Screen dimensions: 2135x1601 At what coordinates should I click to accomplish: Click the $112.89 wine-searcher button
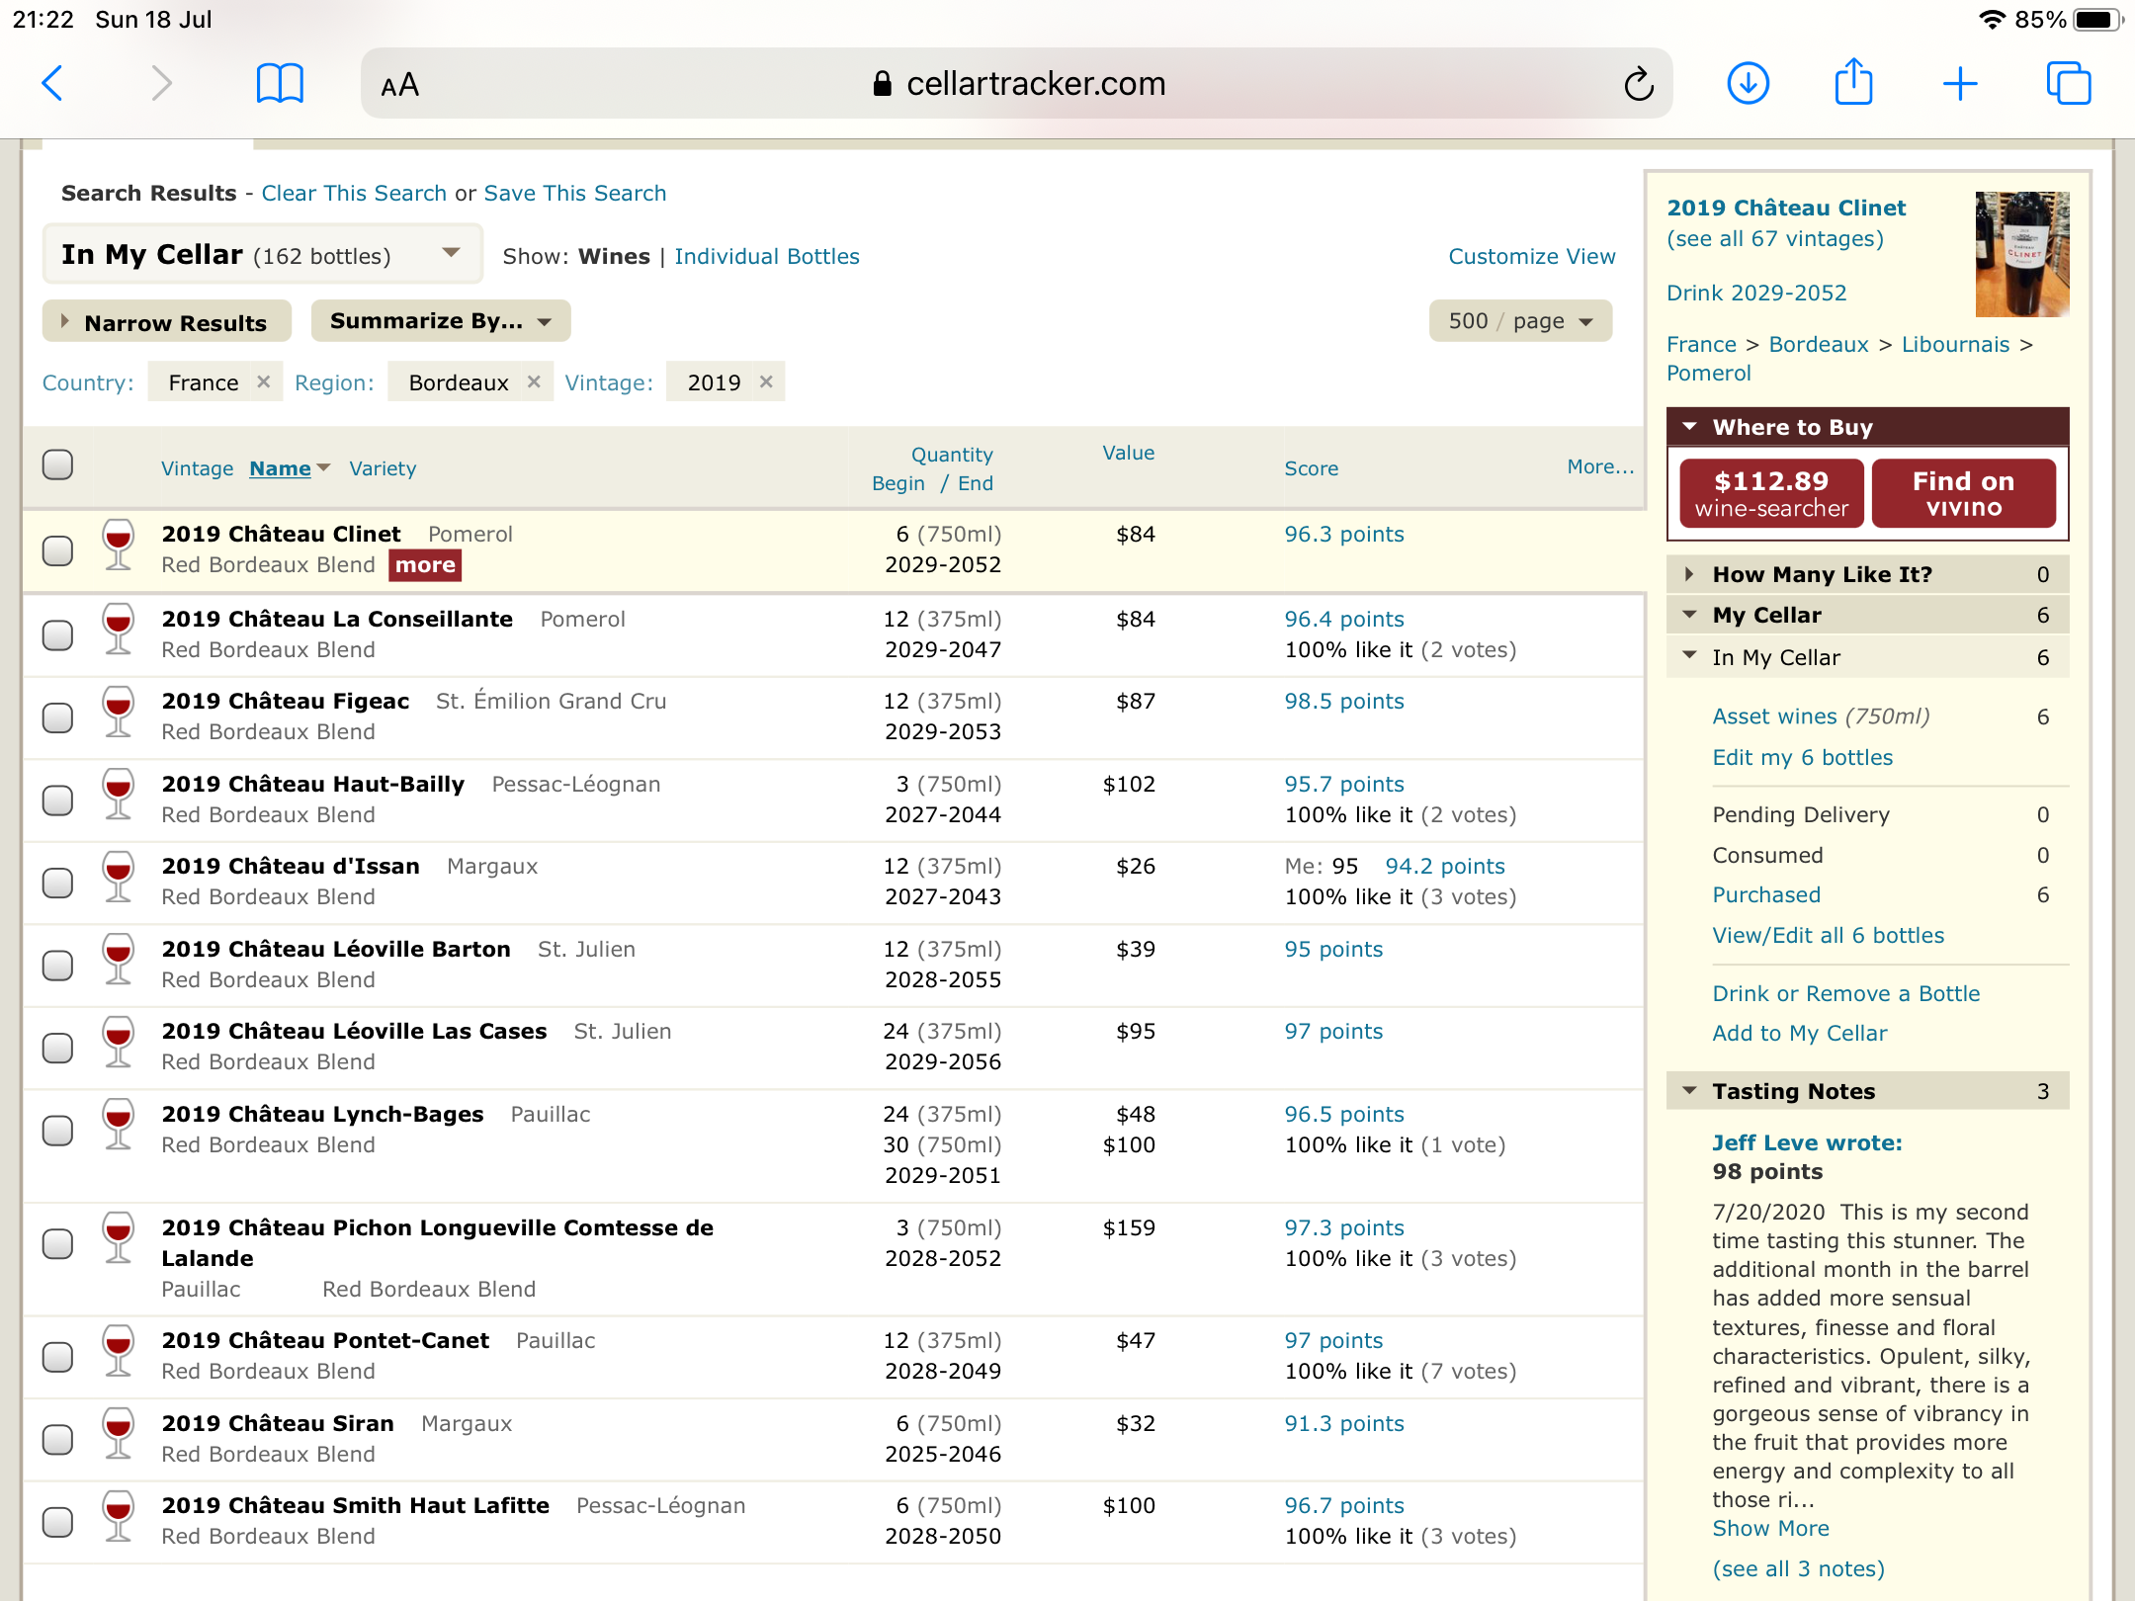(x=1771, y=493)
